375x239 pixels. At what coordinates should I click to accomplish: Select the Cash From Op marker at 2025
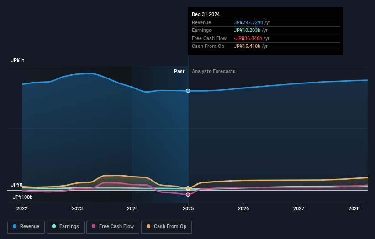tap(188, 188)
